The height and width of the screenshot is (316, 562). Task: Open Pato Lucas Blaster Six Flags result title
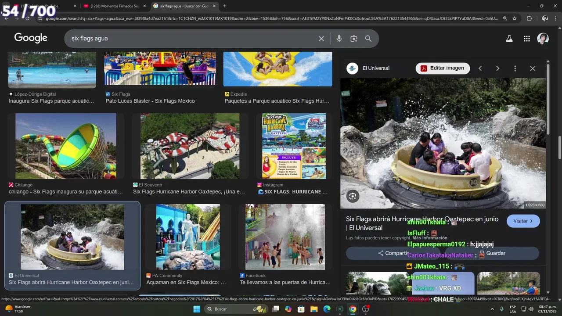pos(150,101)
